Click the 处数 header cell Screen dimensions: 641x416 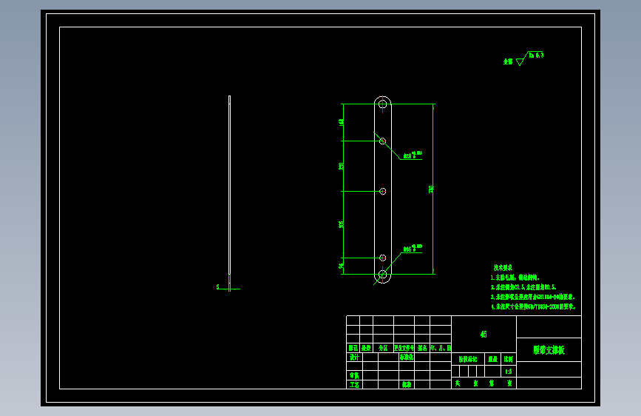[366, 348]
